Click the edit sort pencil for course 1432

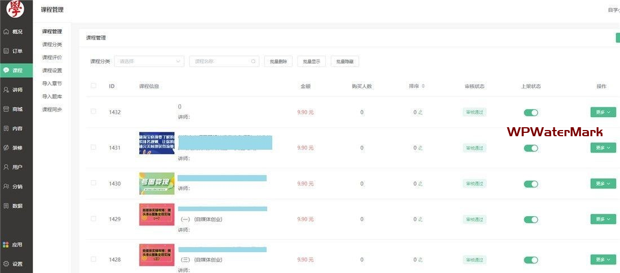tap(420, 112)
